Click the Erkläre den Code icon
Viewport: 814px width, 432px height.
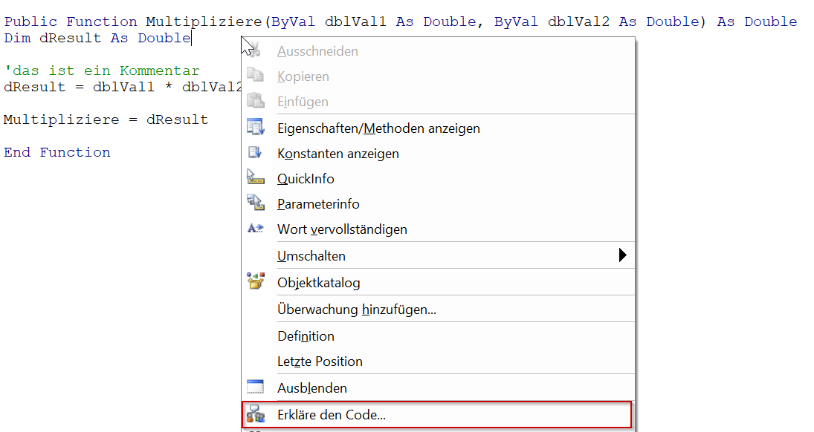pyautogui.click(x=255, y=414)
